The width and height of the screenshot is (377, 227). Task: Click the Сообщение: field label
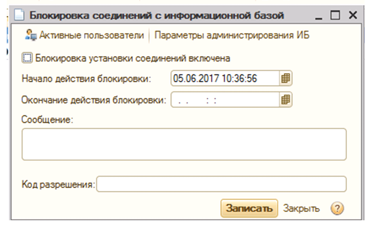pos(47,120)
